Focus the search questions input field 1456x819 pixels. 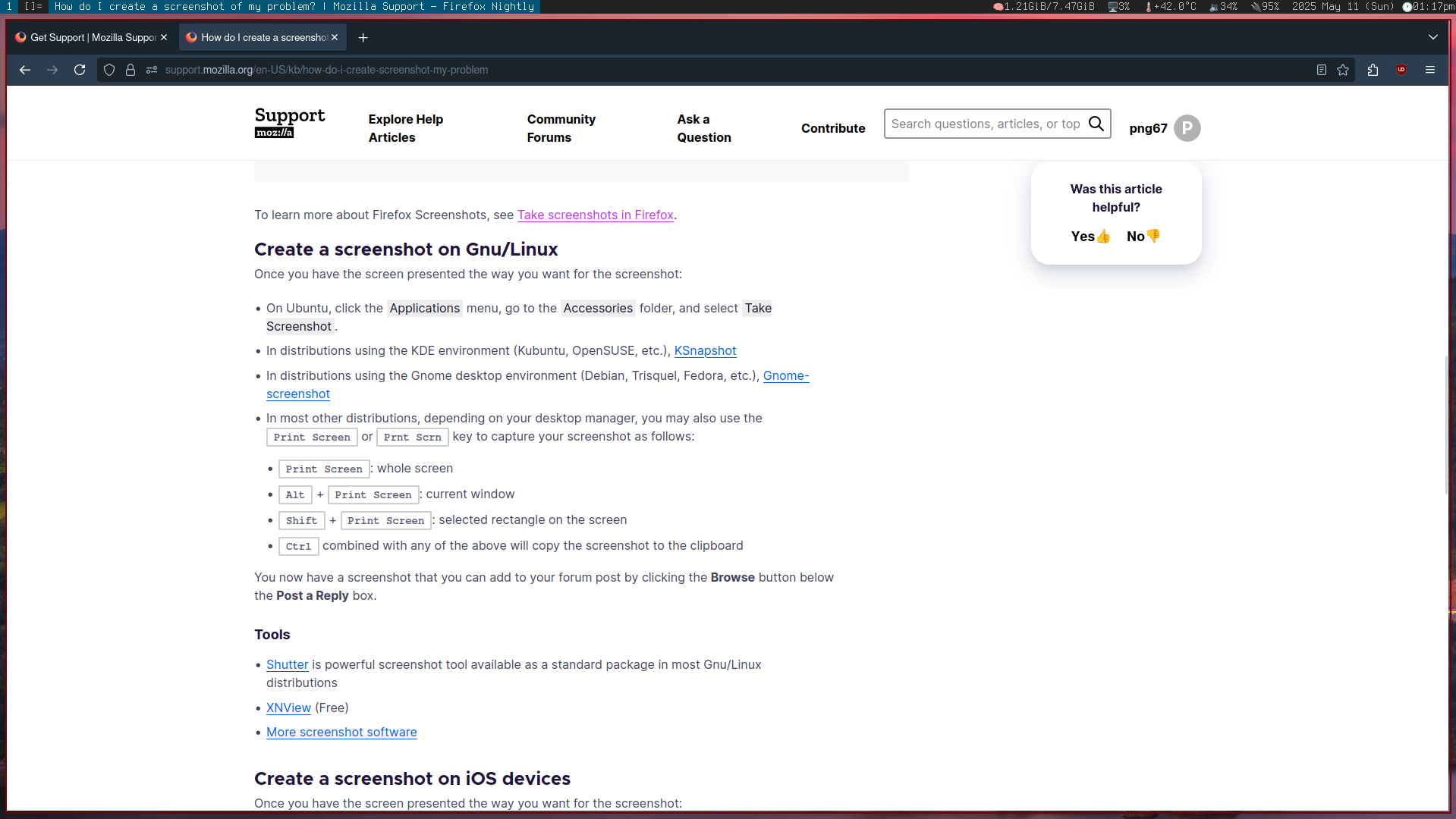click(x=986, y=124)
